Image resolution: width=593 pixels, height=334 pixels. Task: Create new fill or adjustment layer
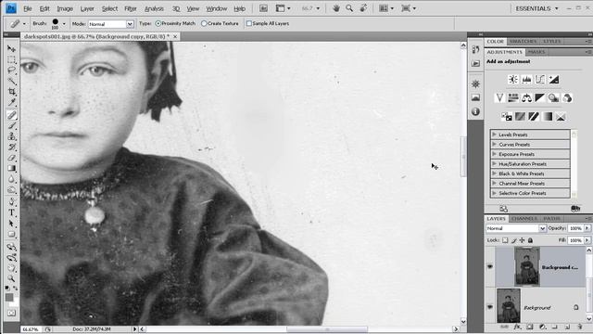[x=542, y=327]
